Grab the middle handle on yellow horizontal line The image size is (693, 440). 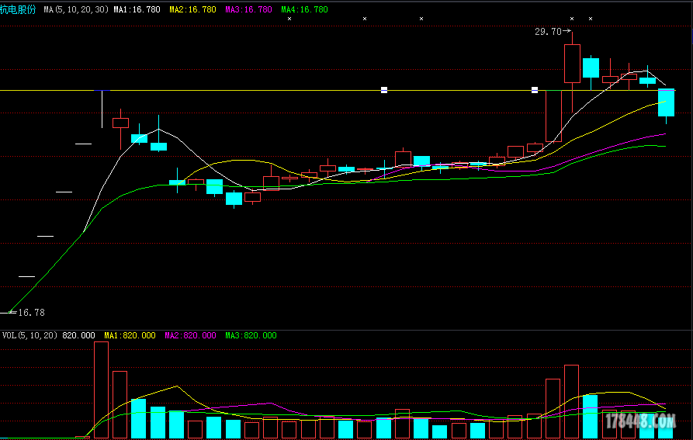pyautogui.click(x=383, y=90)
